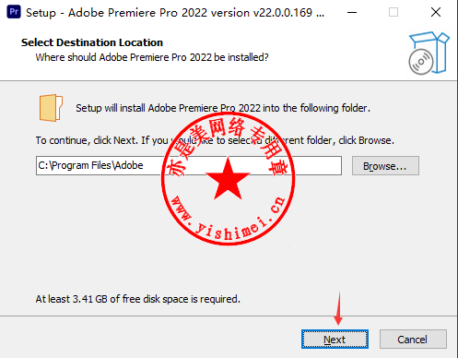The width and height of the screenshot is (458, 358).
Task: Open the Browse folder dialog
Action: [x=385, y=166]
